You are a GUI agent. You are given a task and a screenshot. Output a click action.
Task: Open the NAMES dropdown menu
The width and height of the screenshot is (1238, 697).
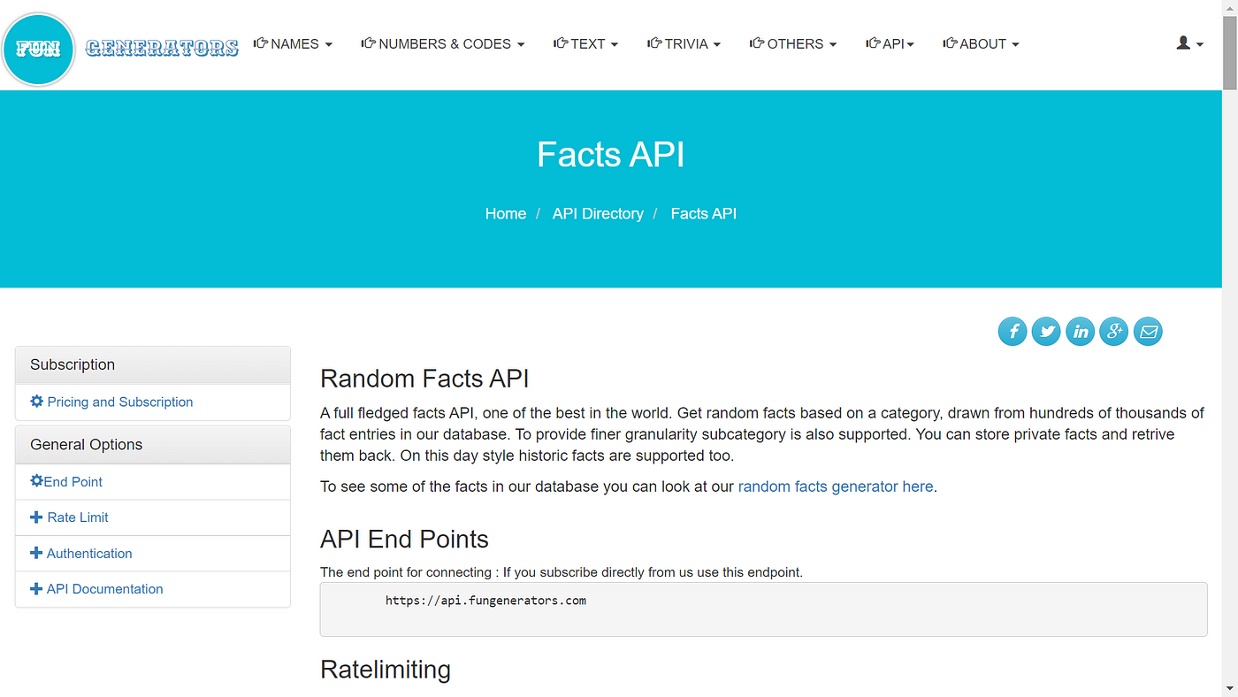(x=293, y=43)
